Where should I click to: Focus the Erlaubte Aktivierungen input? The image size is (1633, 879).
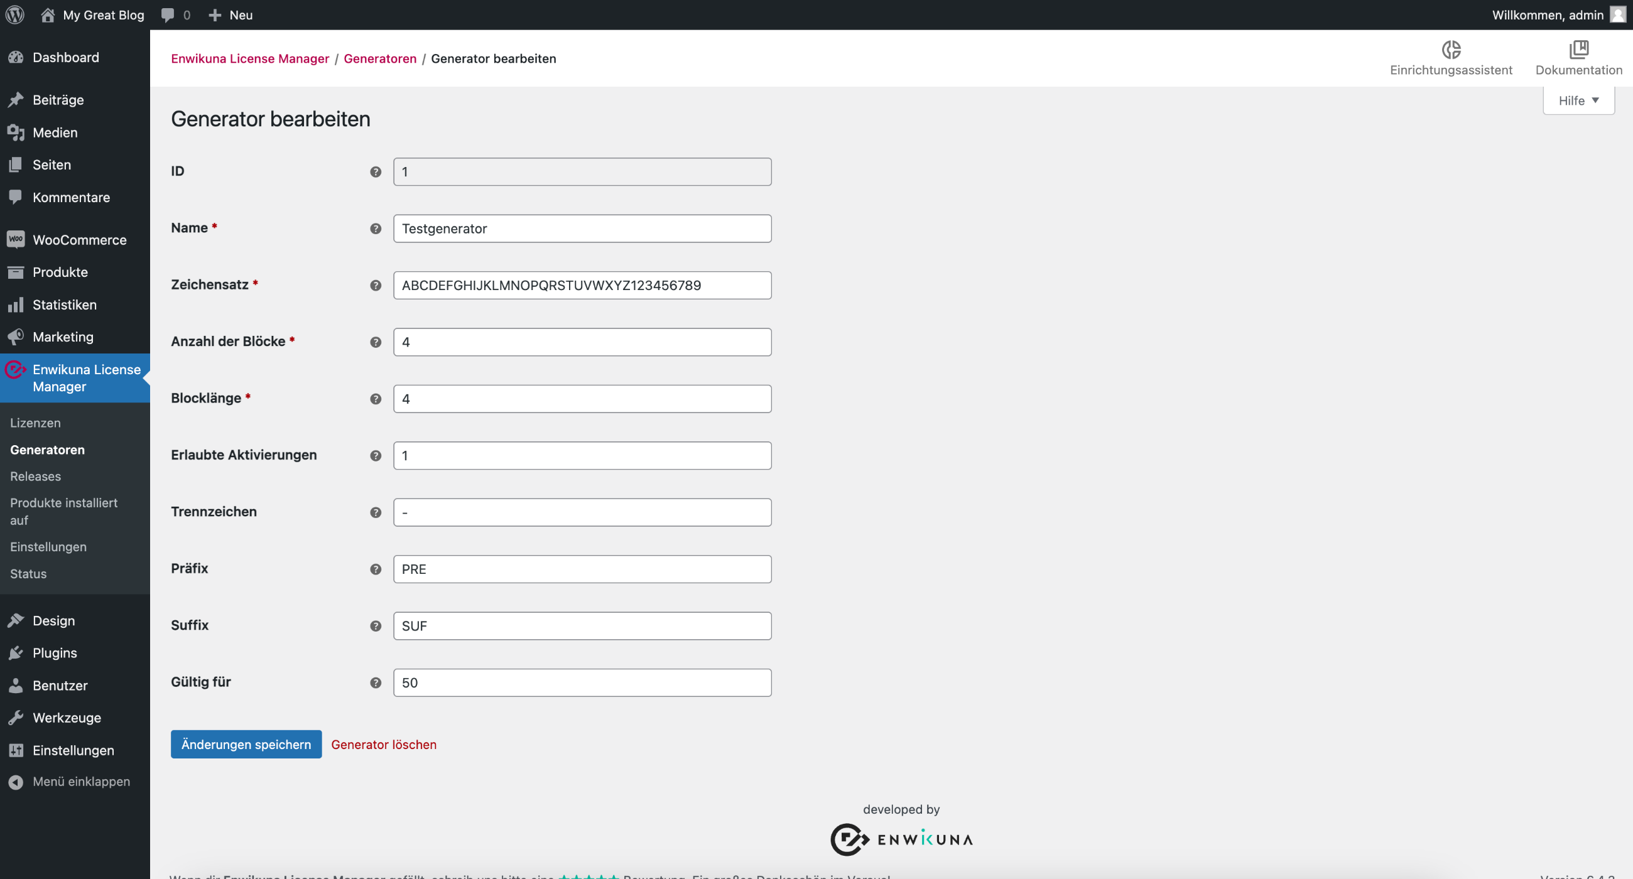click(x=582, y=456)
